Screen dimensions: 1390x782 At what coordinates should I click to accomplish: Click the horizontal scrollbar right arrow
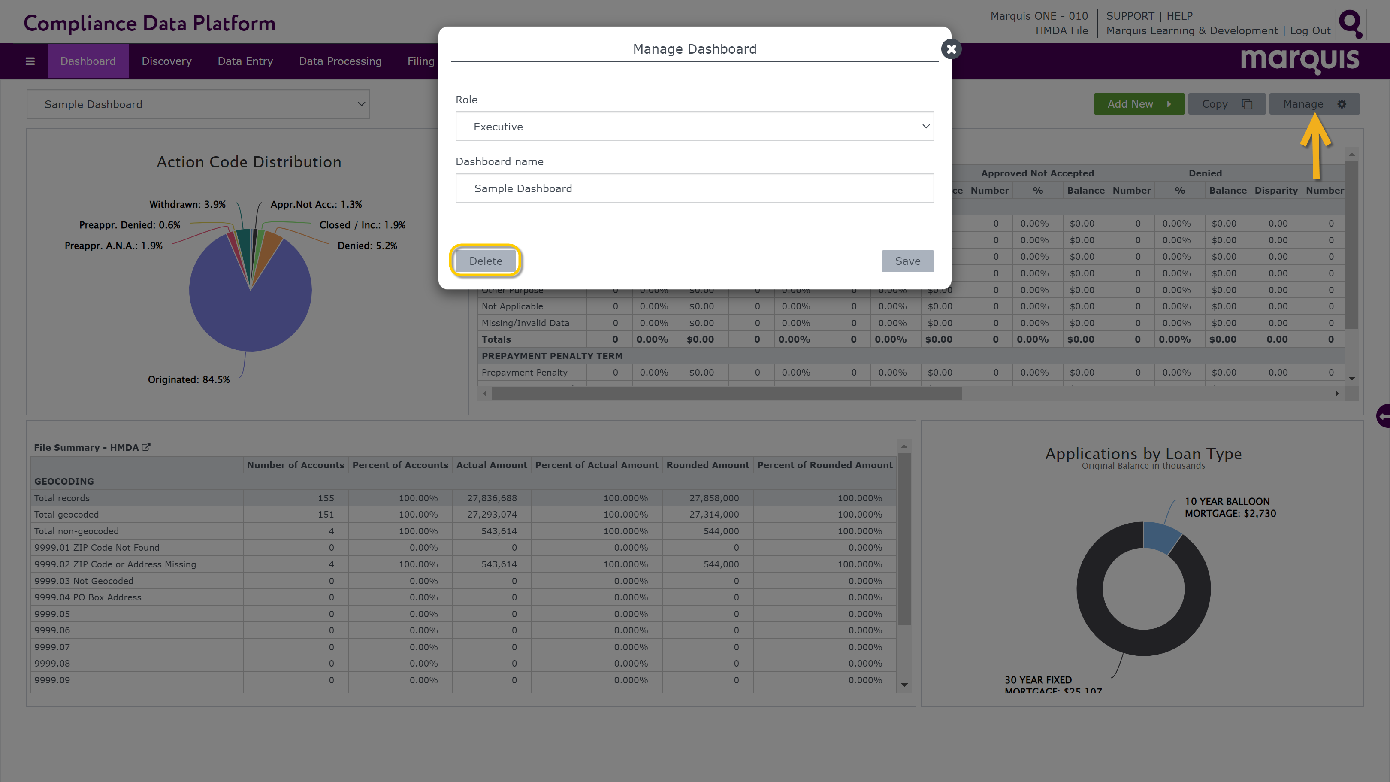pos(1337,394)
